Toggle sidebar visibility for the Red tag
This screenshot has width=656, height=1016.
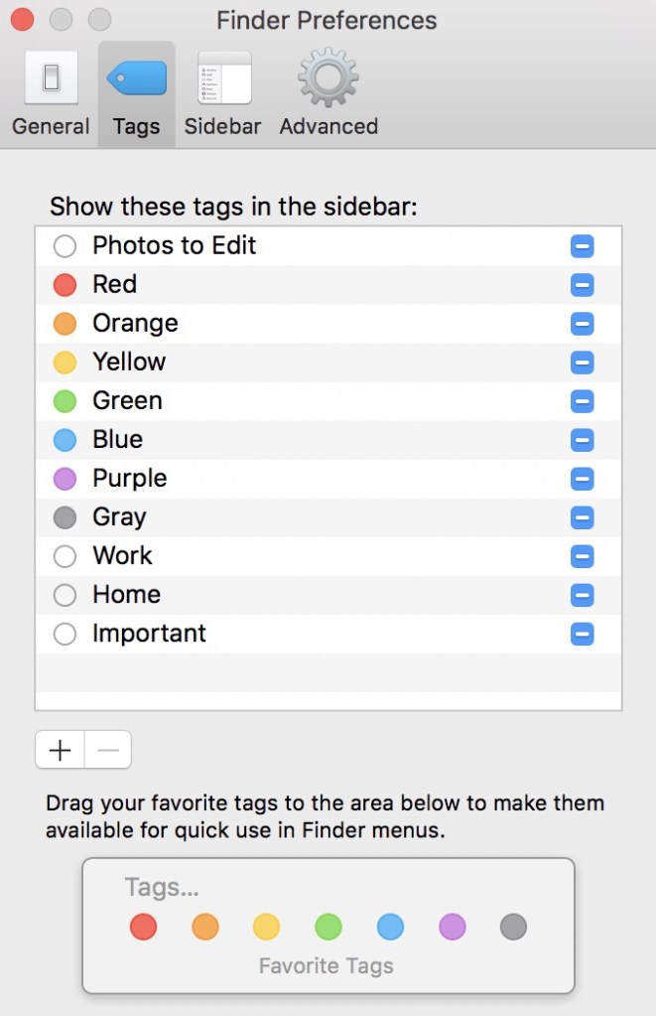click(583, 285)
